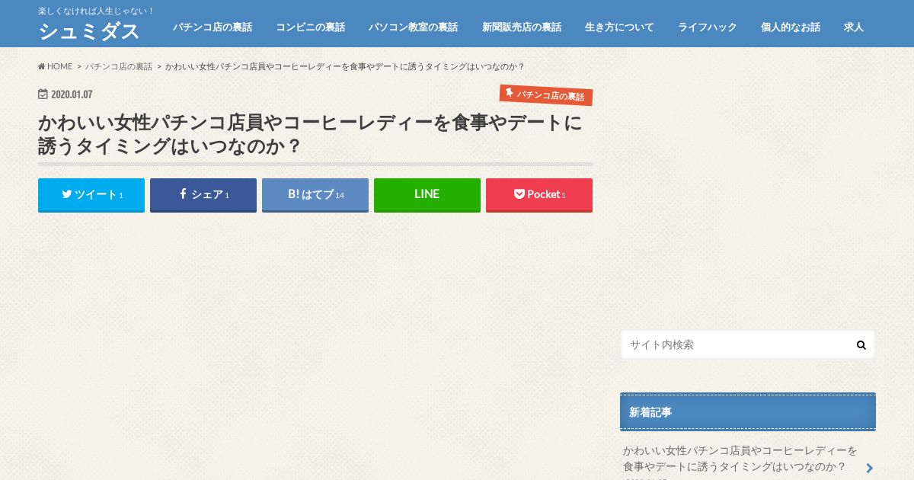Open パチンコ店の裏話 breadcrumb link
The image size is (914, 480).
[118, 66]
